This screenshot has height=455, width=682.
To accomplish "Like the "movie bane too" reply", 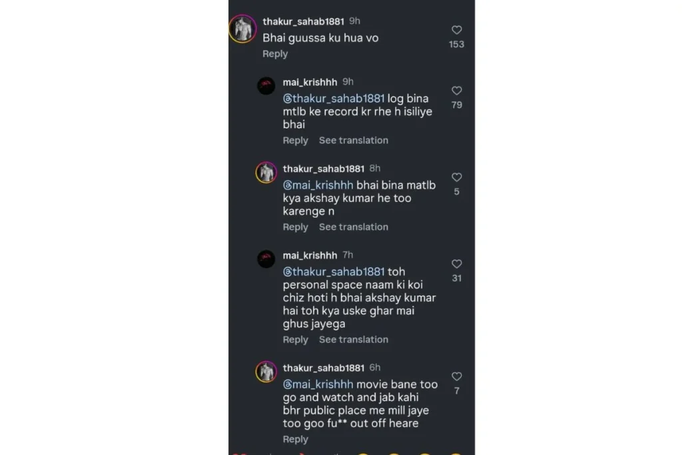I will click(456, 376).
